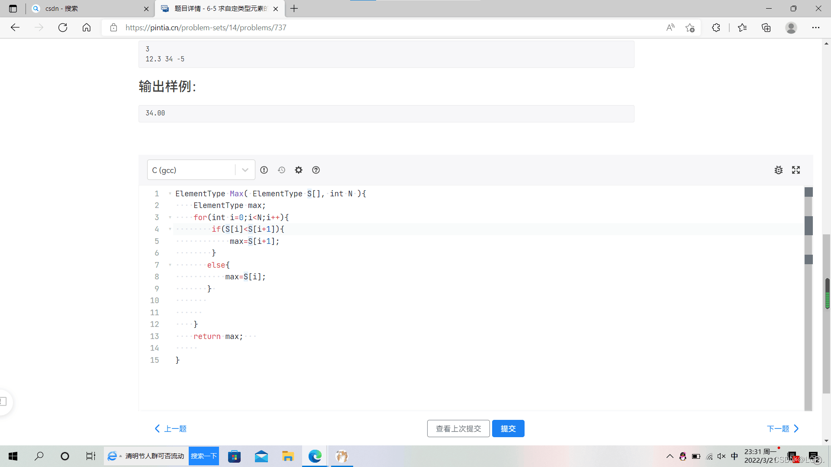Open the settings gear icon in editor
The width and height of the screenshot is (831, 467).
tap(299, 170)
